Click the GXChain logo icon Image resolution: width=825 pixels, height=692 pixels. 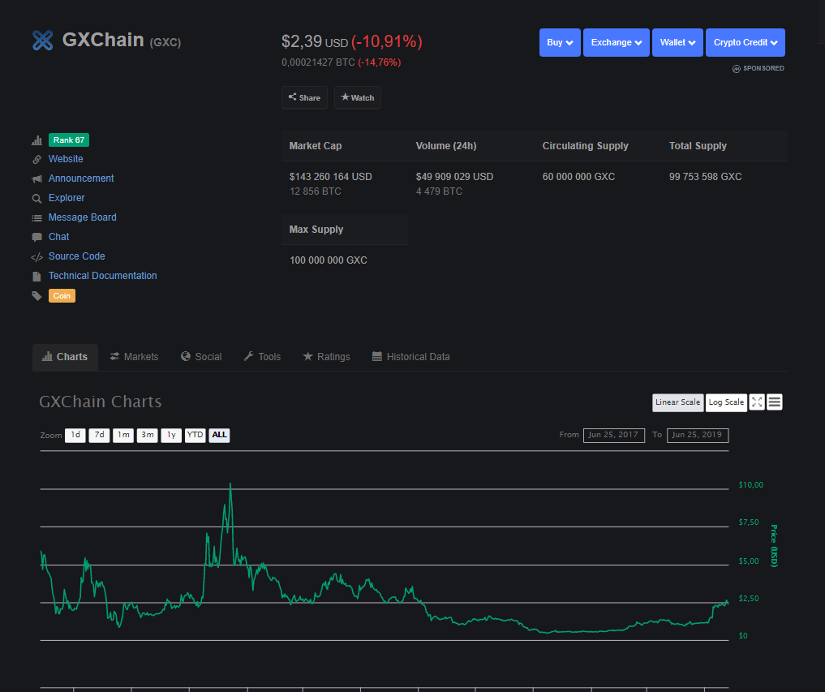[43, 41]
